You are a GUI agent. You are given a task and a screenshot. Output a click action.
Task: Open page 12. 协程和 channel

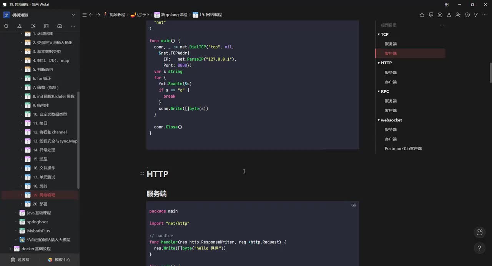coord(50,132)
